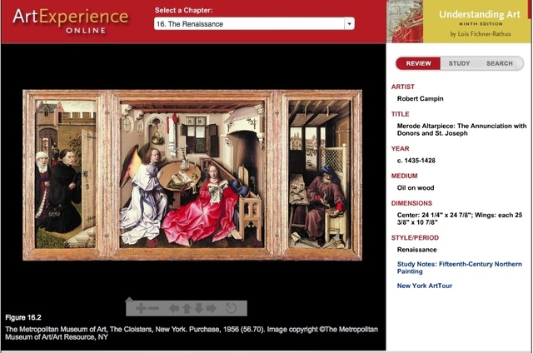This screenshot has width=533, height=353.
Task: Zoom in with the plus icon
Action: click(141, 309)
